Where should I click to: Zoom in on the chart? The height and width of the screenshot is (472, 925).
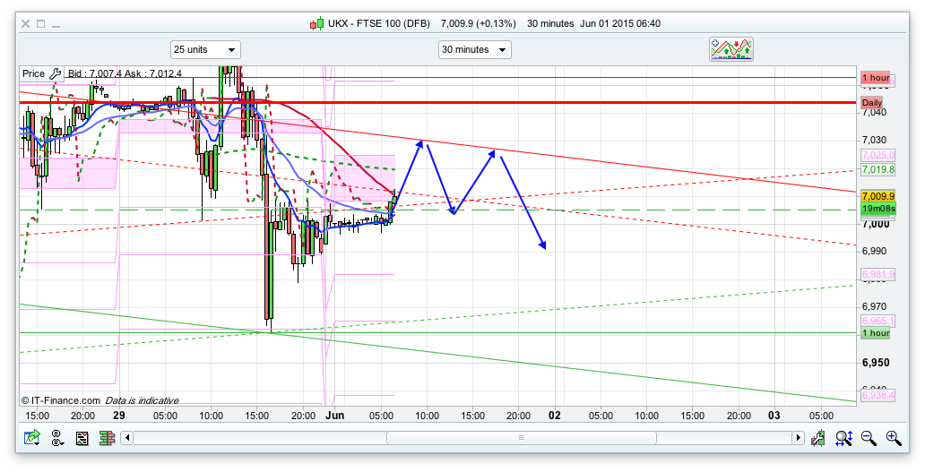point(894,438)
